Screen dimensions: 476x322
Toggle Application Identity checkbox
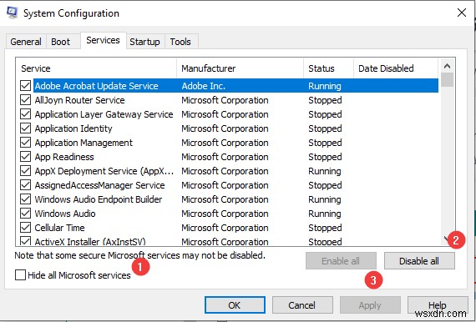coord(26,128)
